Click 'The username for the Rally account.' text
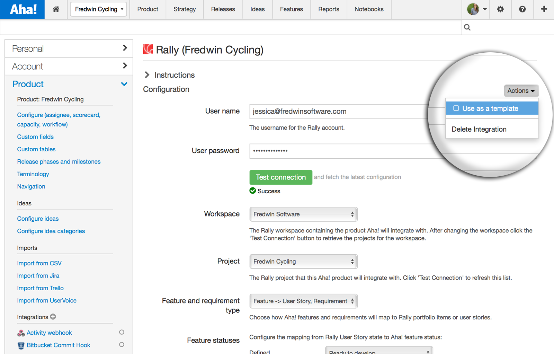Image resolution: width=554 pixels, height=354 pixels. pos(297,128)
